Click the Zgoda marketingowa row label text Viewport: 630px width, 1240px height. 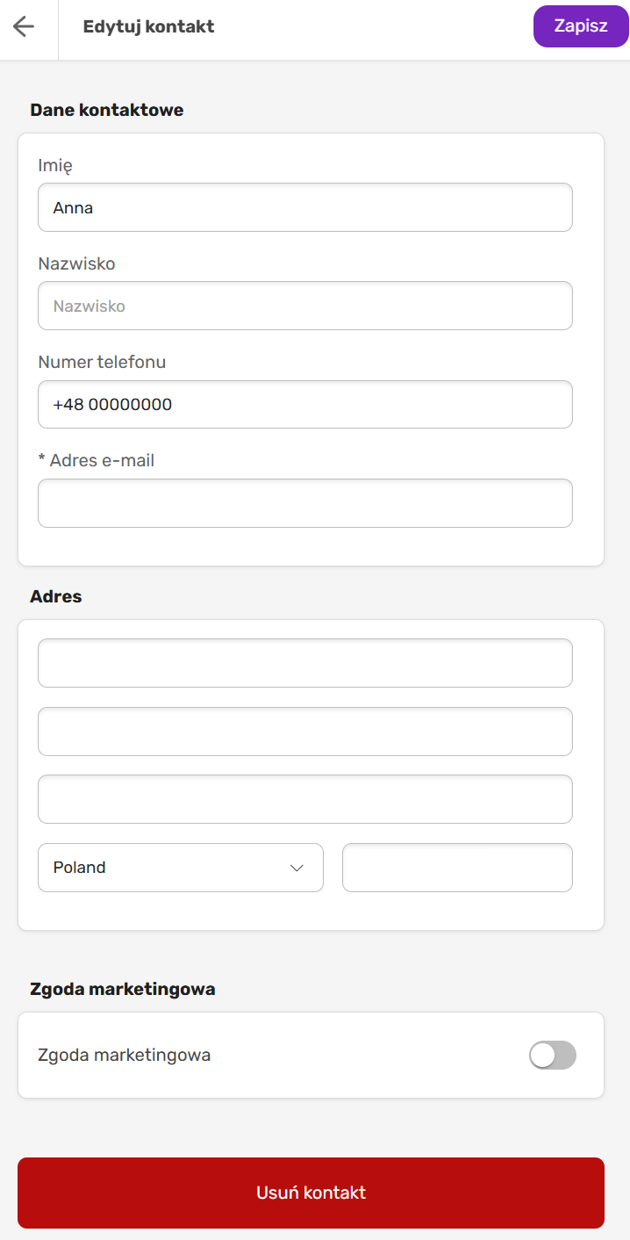[x=125, y=1055]
